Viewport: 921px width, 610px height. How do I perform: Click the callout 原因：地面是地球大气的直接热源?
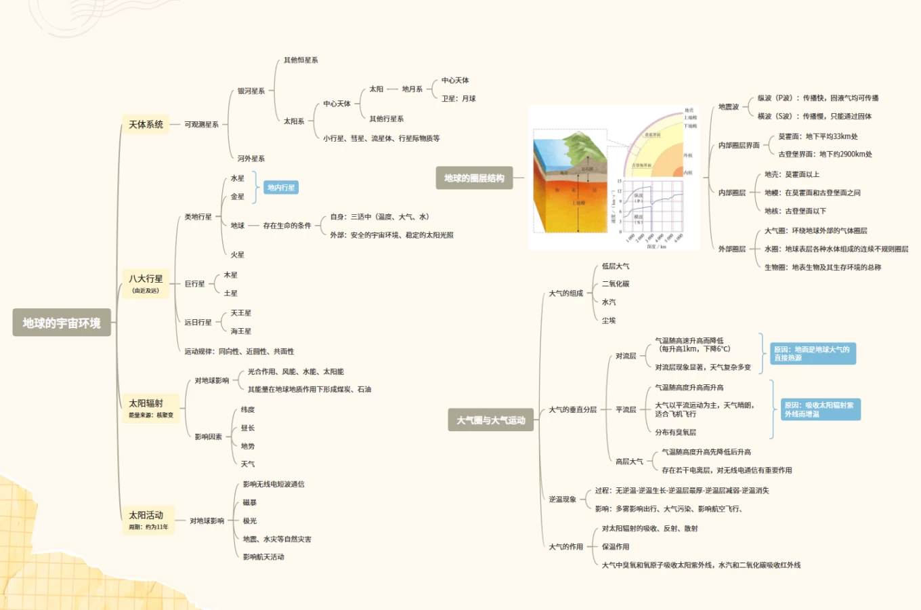[813, 353]
